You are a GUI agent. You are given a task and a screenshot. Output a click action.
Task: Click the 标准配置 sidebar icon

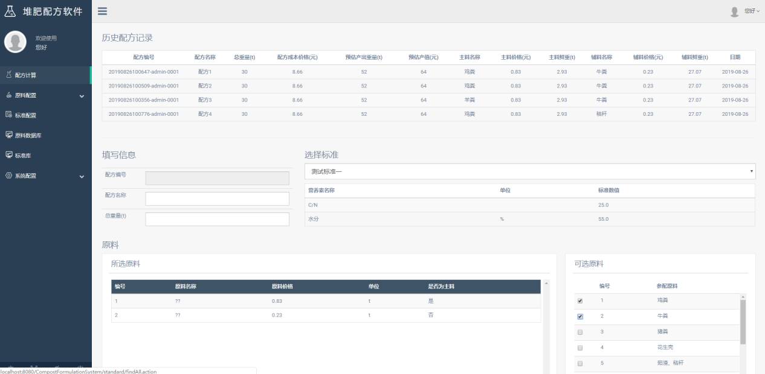(8, 115)
